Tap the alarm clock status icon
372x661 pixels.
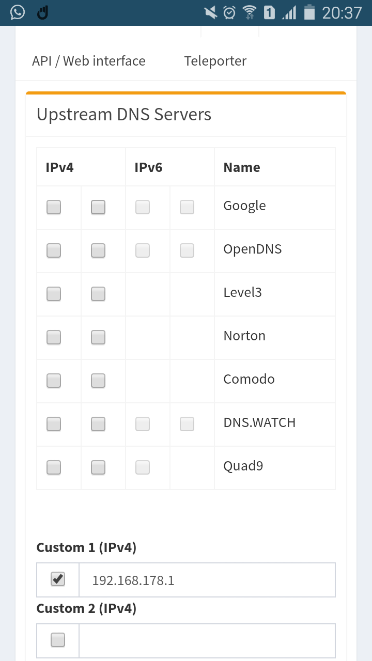229,12
